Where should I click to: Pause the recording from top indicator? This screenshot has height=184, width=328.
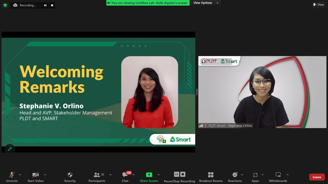[x=45, y=5]
